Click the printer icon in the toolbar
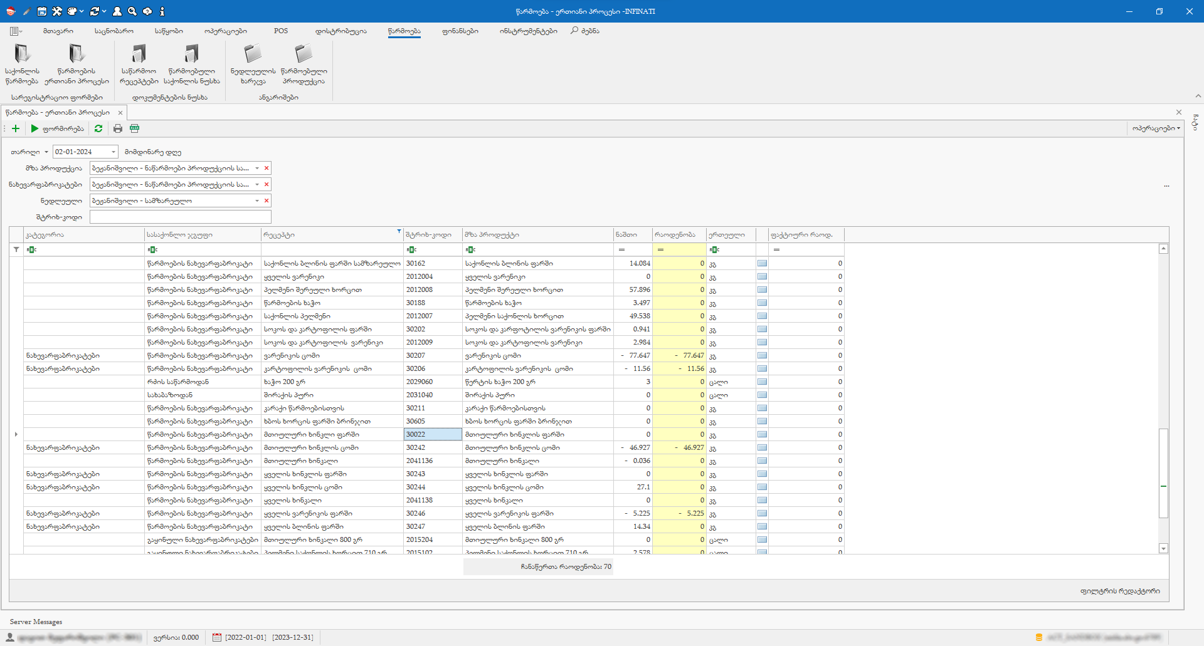This screenshot has width=1204, height=646. pos(117,128)
